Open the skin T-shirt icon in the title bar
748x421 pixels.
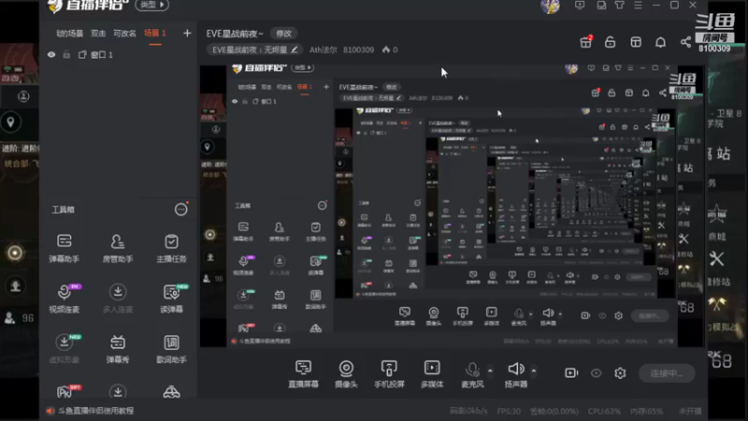click(x=620, y=6)
